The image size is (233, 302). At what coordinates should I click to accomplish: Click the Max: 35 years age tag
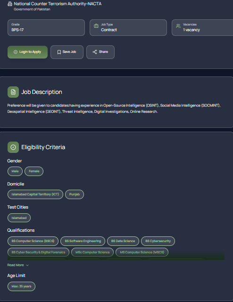coord(21,286)
